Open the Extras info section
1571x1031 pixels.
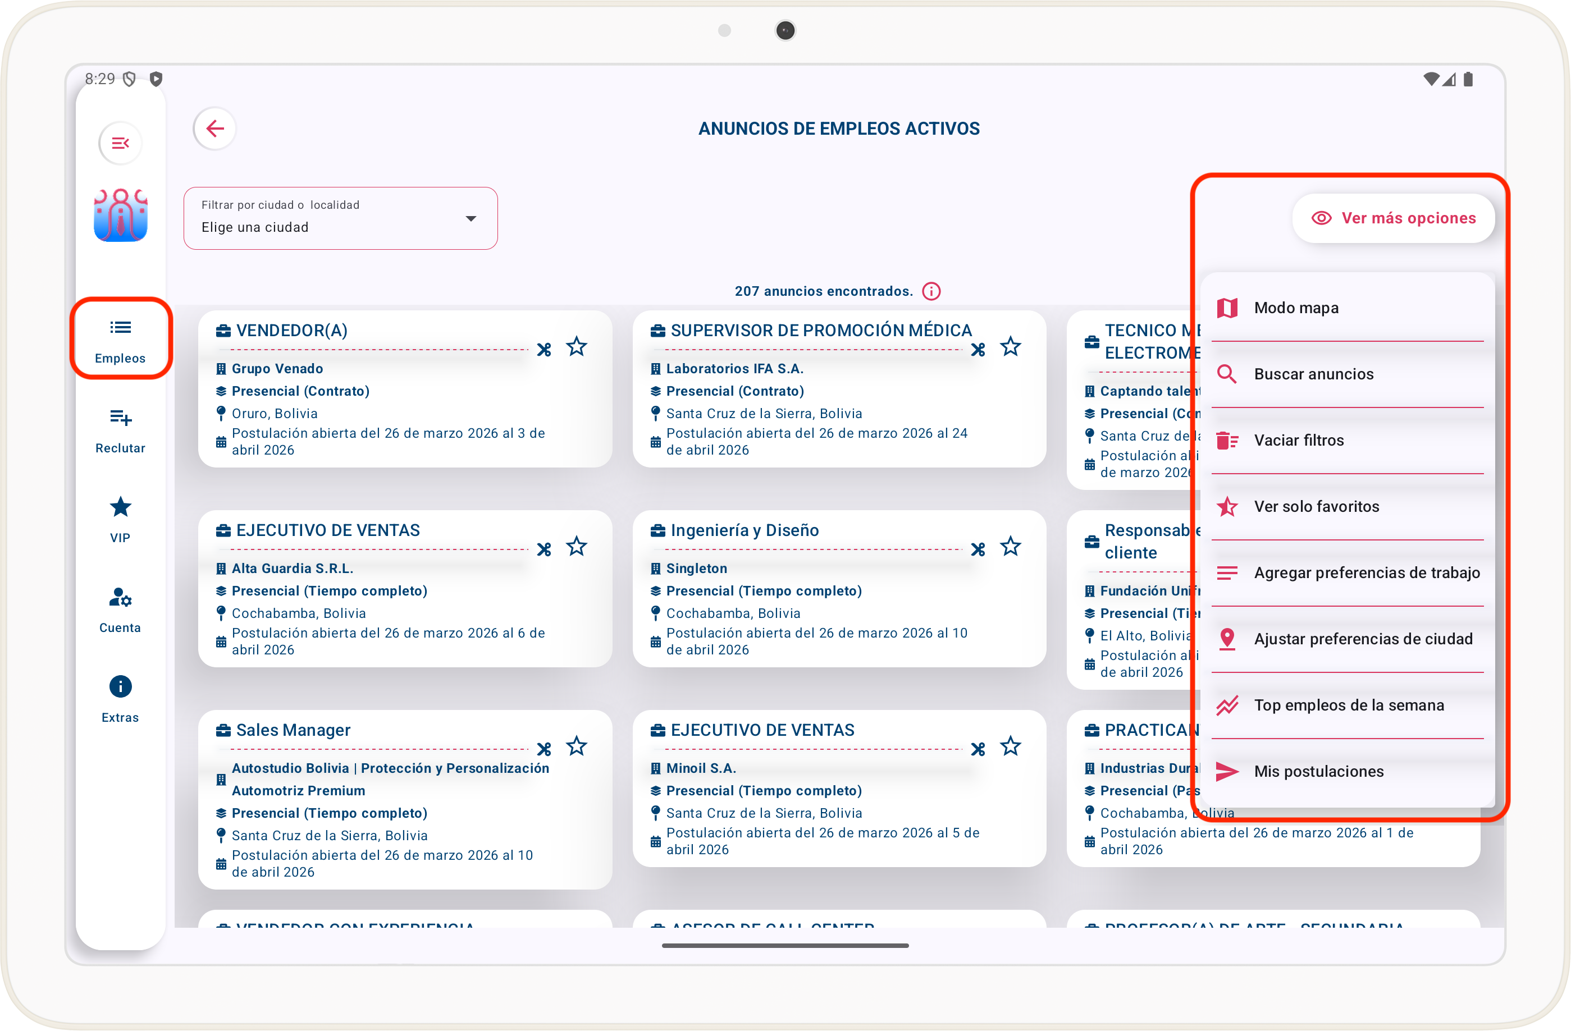coord(120,699)
